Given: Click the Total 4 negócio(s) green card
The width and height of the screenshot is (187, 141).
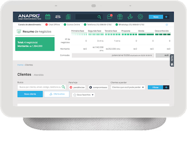Looking at the screenshot, I should [x=35, y=44].
